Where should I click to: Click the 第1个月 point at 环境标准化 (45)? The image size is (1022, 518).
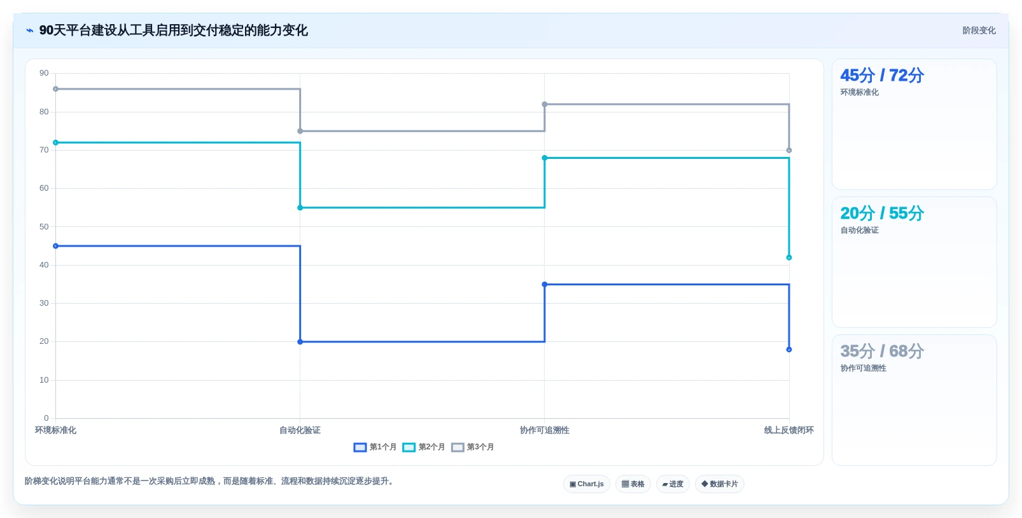(x=56, y=246)
